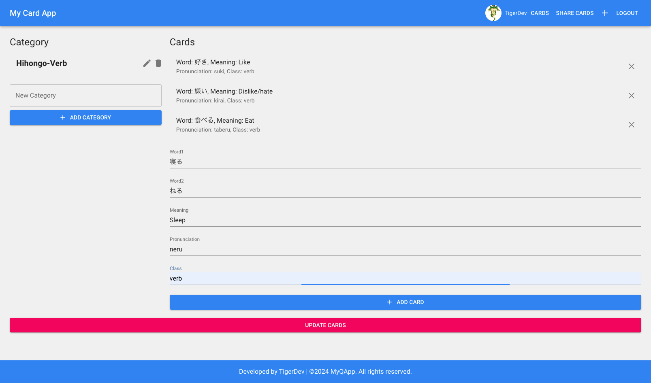Viewport: 651px width, 383px height.
Task: Open the CARDS menu item
Action: pos(540,13)
